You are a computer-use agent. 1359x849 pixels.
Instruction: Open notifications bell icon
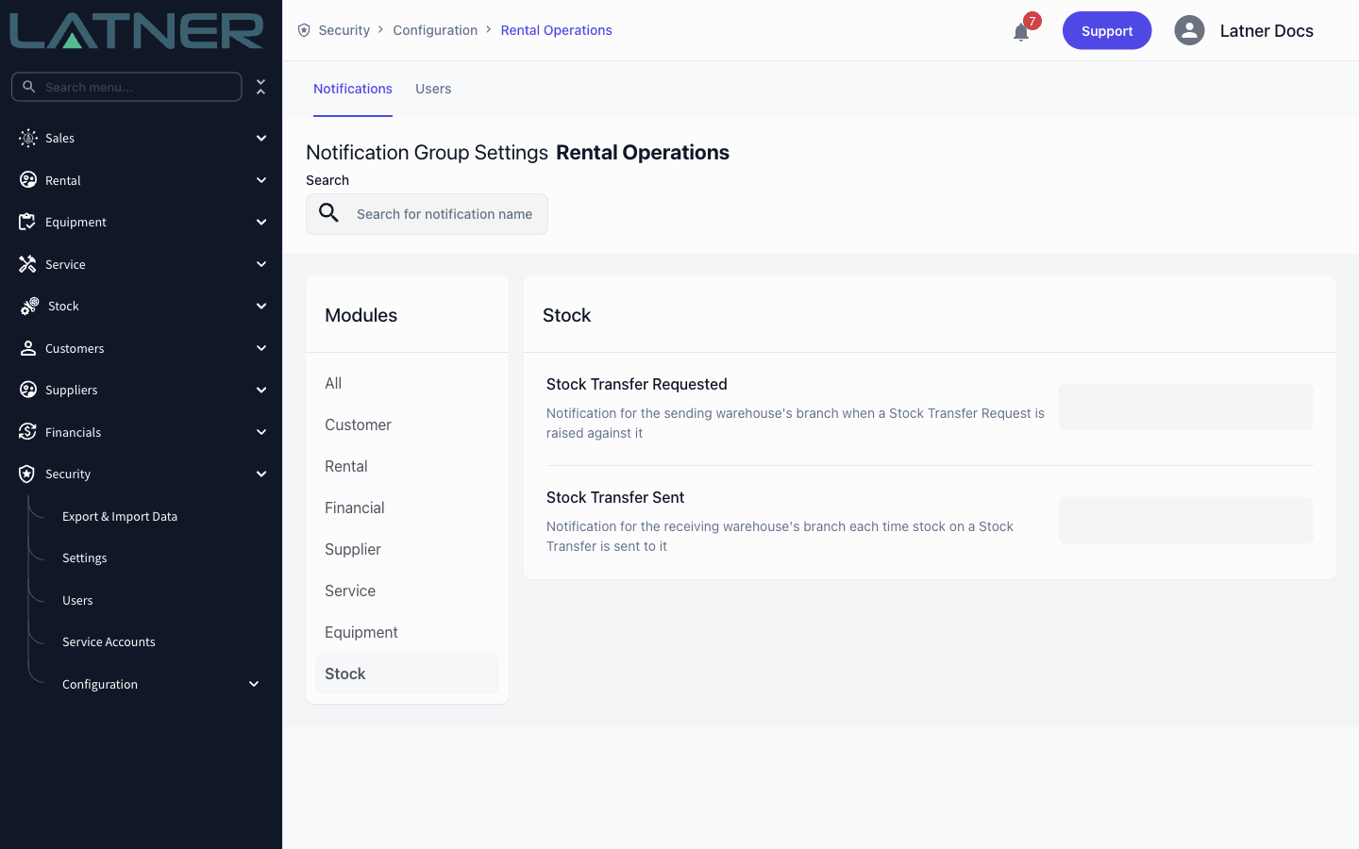[x=1021, y=32]
